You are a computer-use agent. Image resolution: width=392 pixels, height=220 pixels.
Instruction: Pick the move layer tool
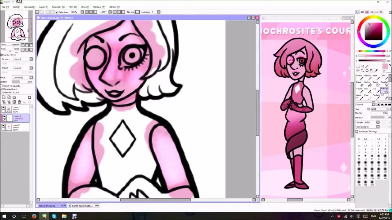[358, 71]
